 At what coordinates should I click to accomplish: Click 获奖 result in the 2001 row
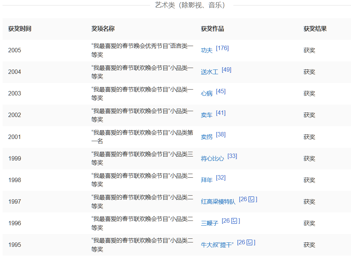tap(309, 137)
